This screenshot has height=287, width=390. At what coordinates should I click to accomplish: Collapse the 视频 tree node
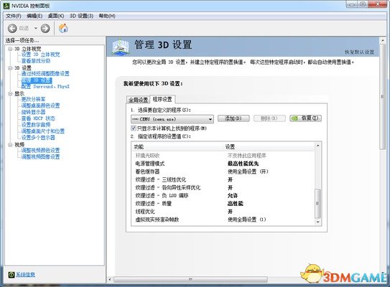click(x=10, y=145)
